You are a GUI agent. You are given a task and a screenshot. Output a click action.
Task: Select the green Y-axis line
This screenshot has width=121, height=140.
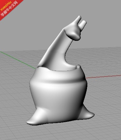point(17,60)
